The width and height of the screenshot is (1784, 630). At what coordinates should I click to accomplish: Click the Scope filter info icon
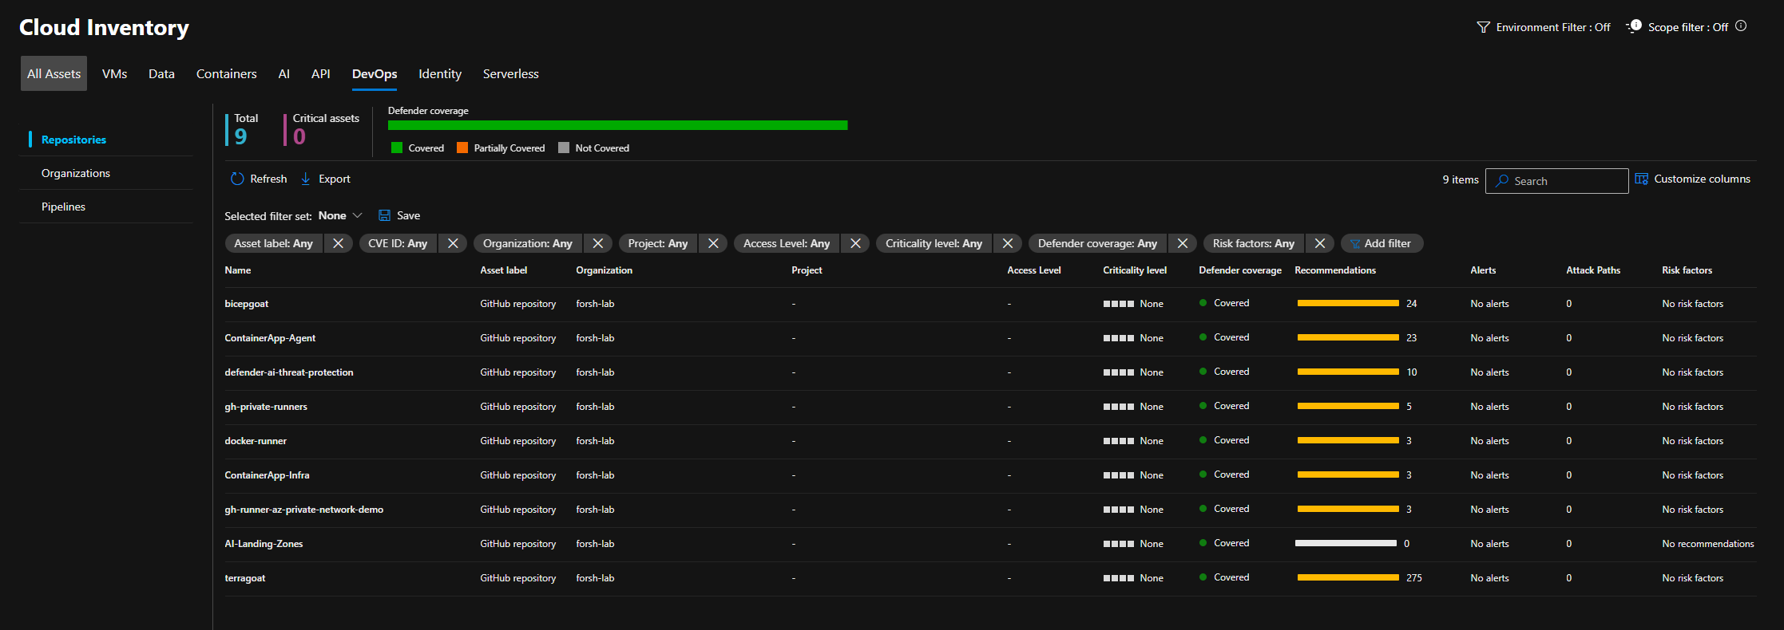click(1741, 26)
